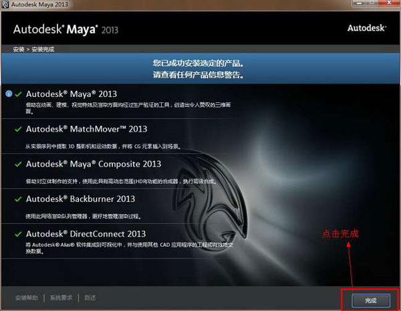The height and width of the screenshot is (311, 401).
Task: Click the 请查看任何产品信息警告 message line
Action: [198, 75]
